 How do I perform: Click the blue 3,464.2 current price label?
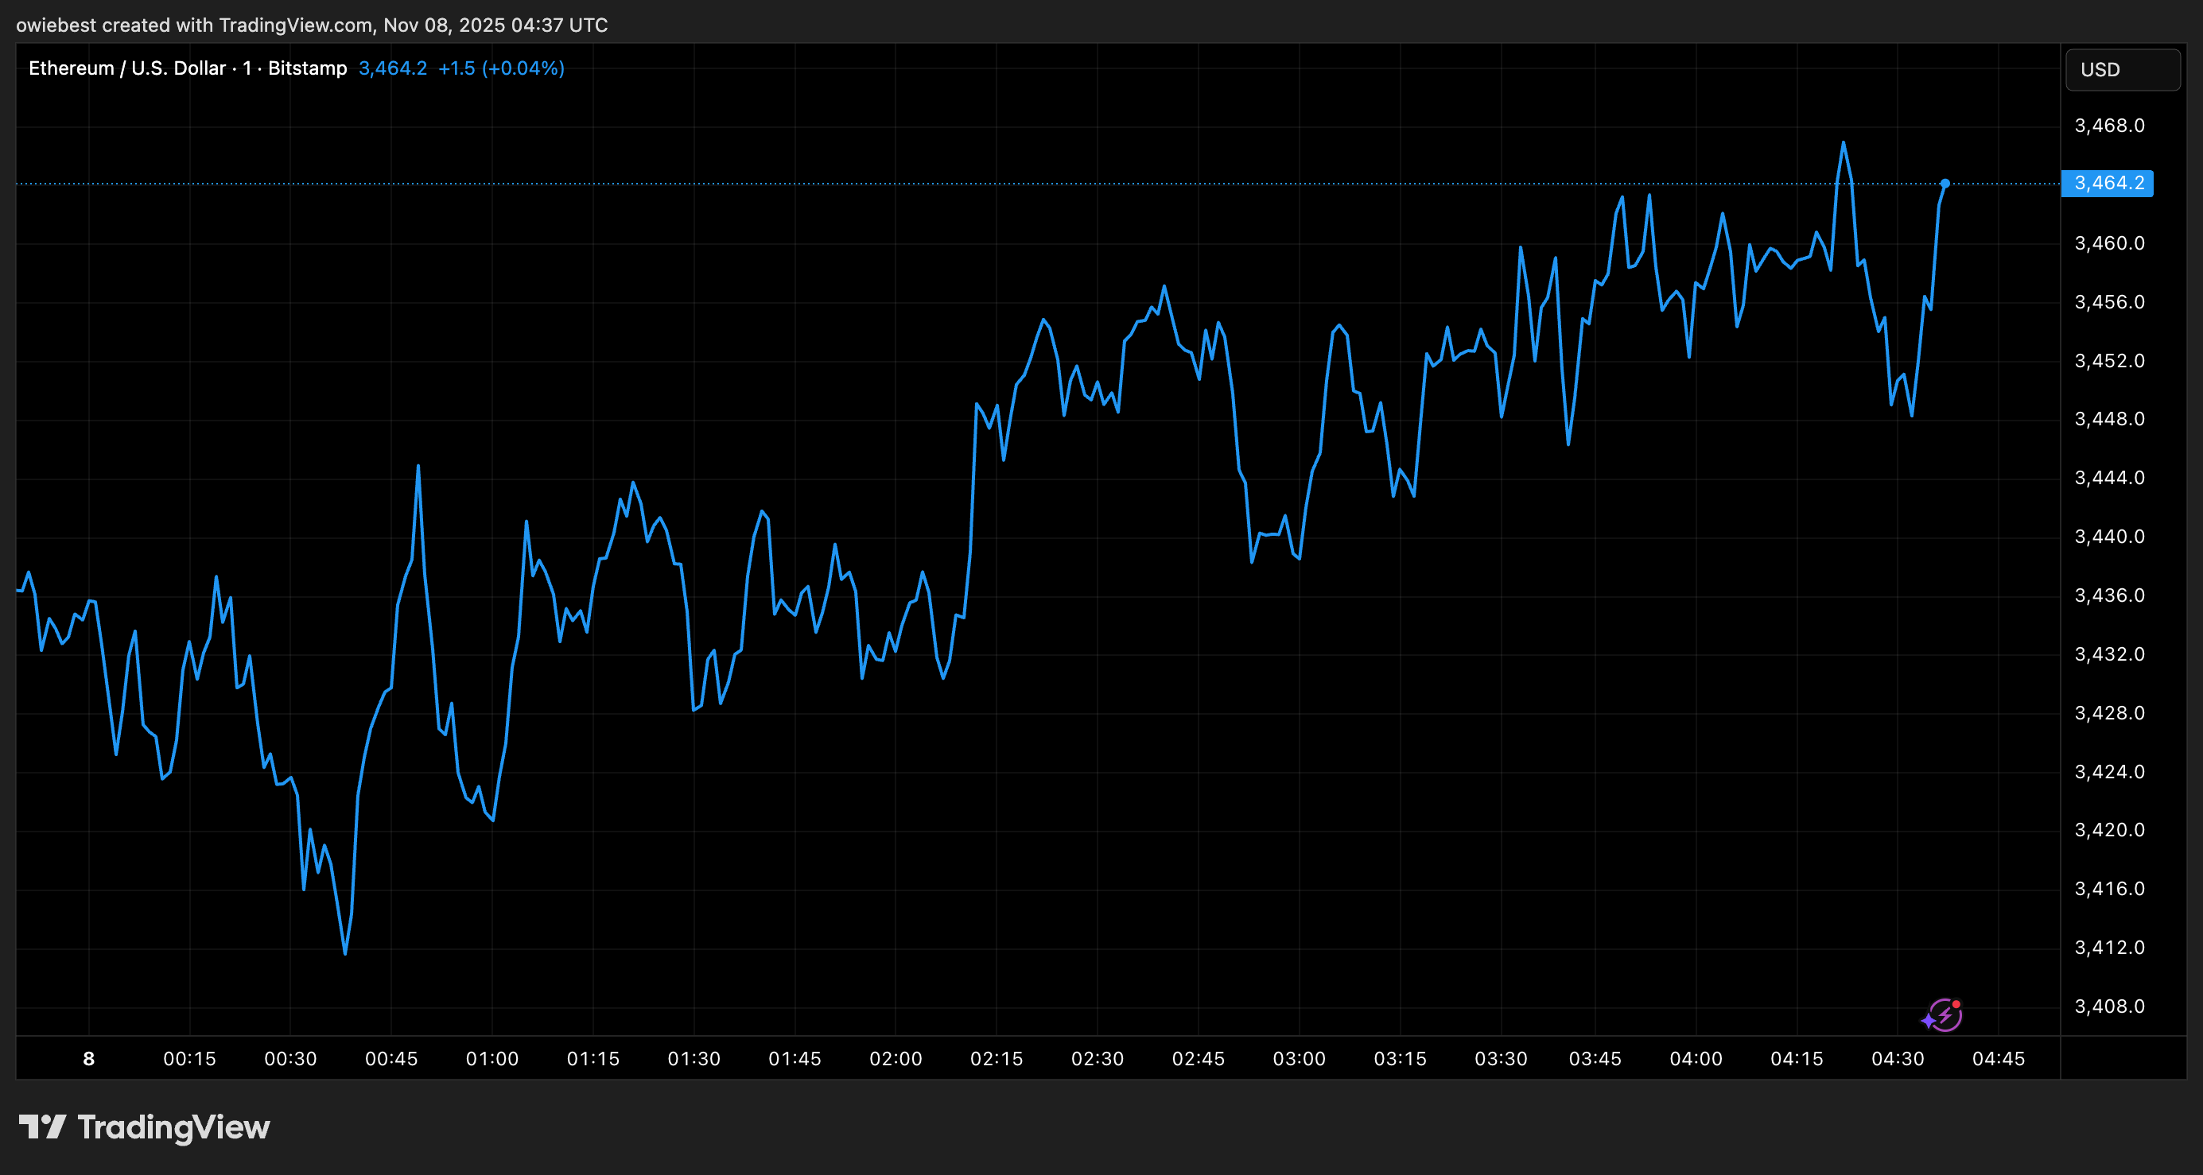(x=2108, y=183)
